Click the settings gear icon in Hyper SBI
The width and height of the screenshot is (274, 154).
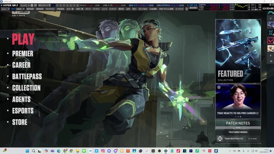click(187, 9)
